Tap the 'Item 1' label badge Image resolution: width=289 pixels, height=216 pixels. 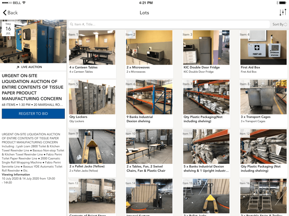click(73, 35)
